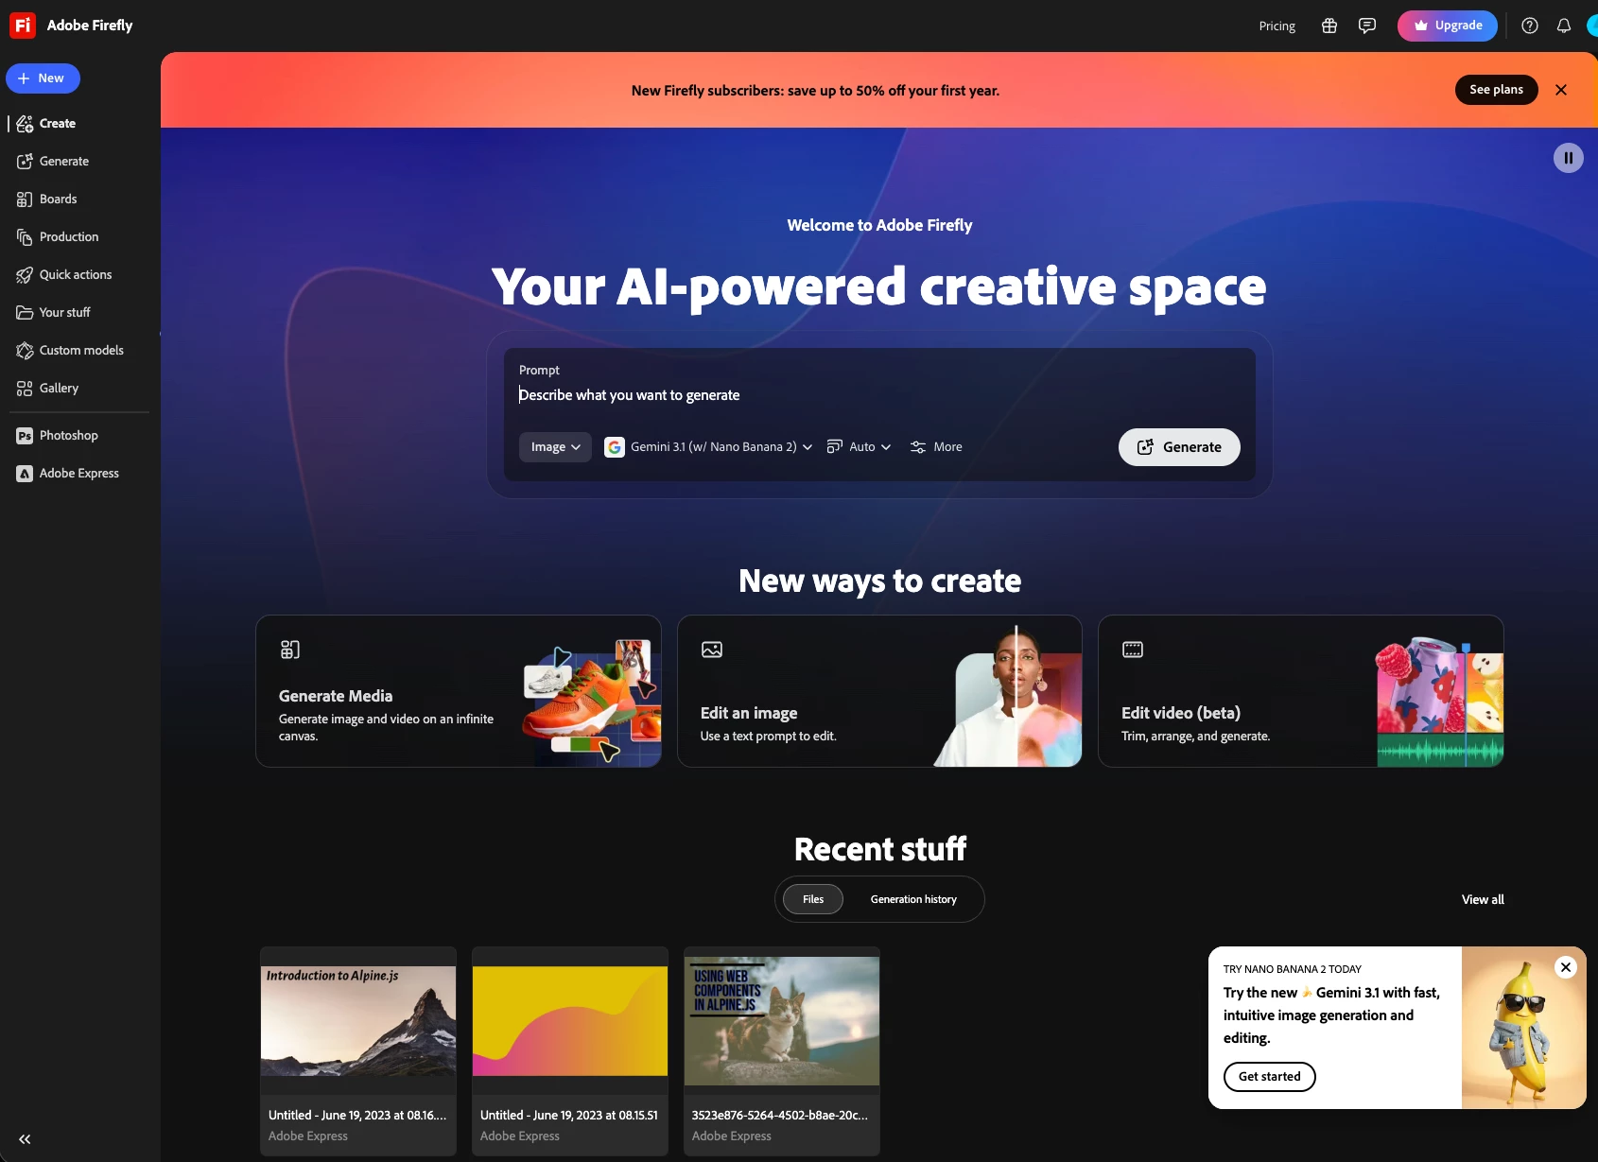The height and width of the screenshot is (1162, 1598).
Task: Open the Introduction to Alpine.js file thumbnail
Action: (358, 1021)
